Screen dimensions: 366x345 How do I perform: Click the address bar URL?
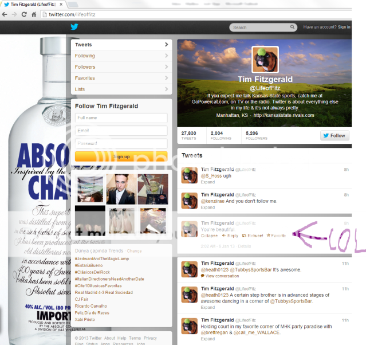tap(72, 14)
